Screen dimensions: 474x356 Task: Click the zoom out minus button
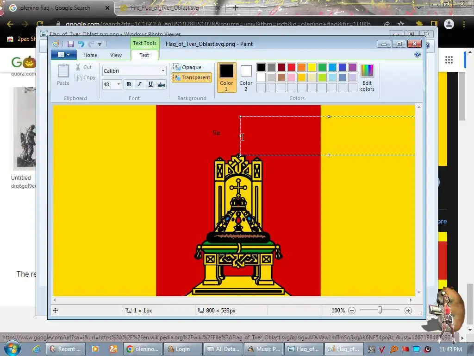[x=352, y=311]
